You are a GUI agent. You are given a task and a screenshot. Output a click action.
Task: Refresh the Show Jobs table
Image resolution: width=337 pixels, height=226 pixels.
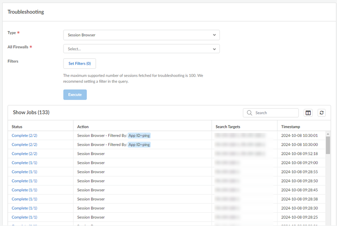point(321,112)
